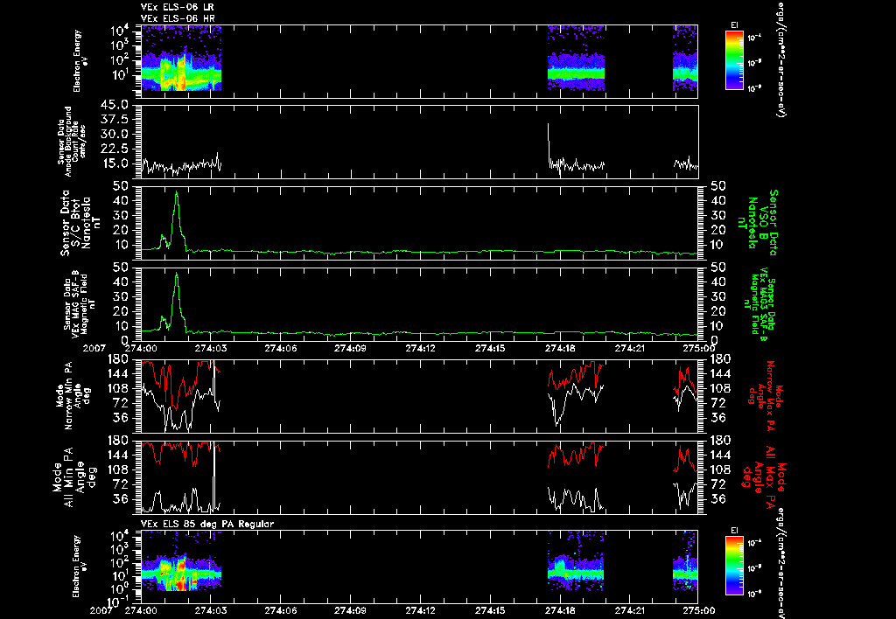
Task: Click the bottom panel's 'Electron Energy eV' axis label
Action: click(x=81, y=566)
